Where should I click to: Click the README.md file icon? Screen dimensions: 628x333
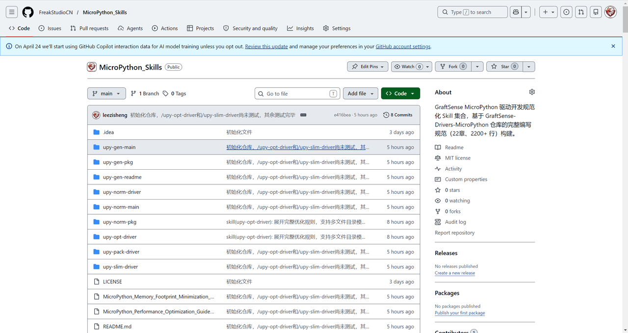[97, 327]
